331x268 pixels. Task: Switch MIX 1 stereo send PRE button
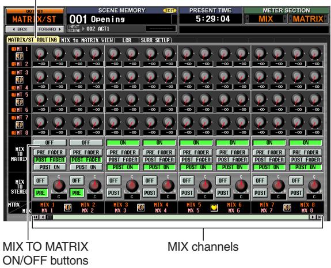40,192
